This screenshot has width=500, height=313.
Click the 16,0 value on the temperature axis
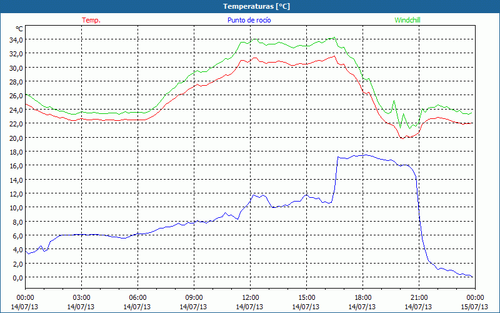(x=16, y=166)
